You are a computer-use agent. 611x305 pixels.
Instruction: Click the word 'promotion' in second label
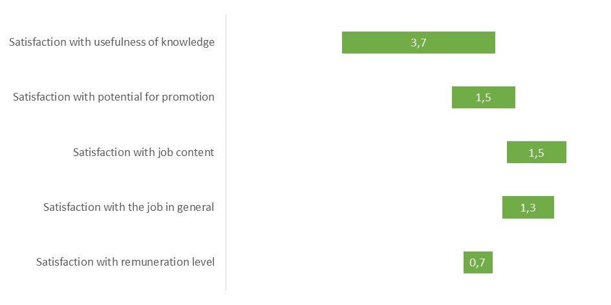(x=188, y=97)
